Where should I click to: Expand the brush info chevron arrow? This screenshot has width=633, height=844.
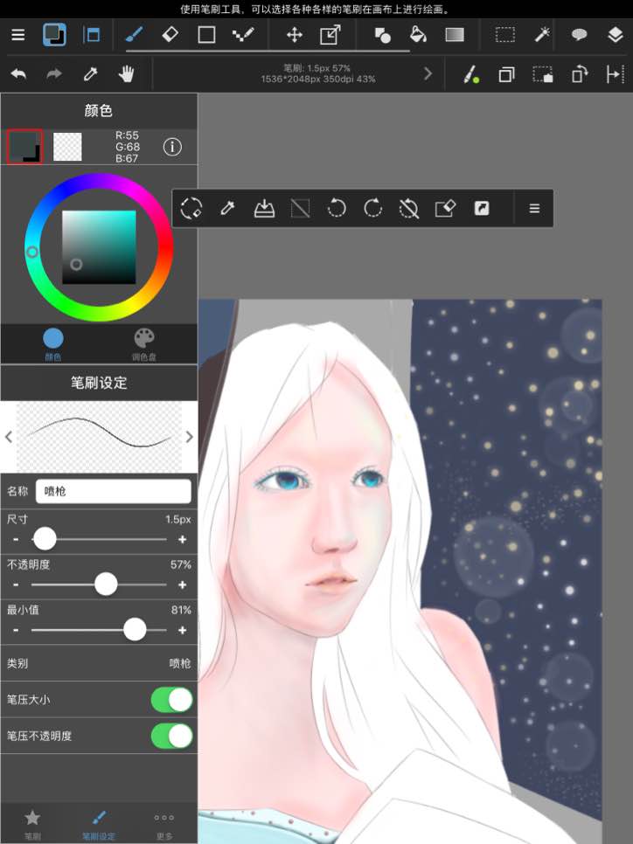[x=428, y=73]
